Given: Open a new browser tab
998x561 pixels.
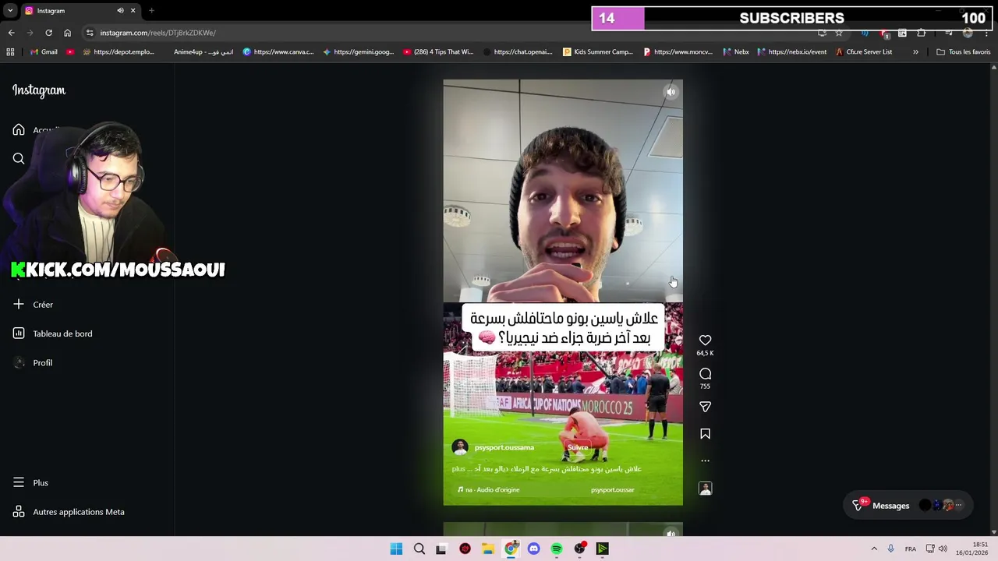Looking at the screenshot, I should click(151, 11).
